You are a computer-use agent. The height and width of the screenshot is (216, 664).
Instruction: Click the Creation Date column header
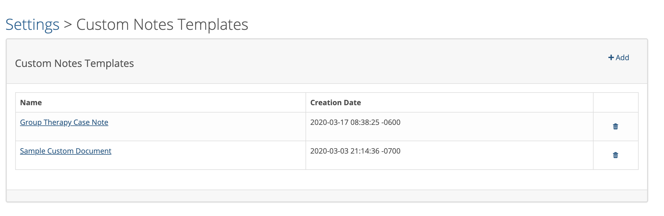[x=335, y=103]
